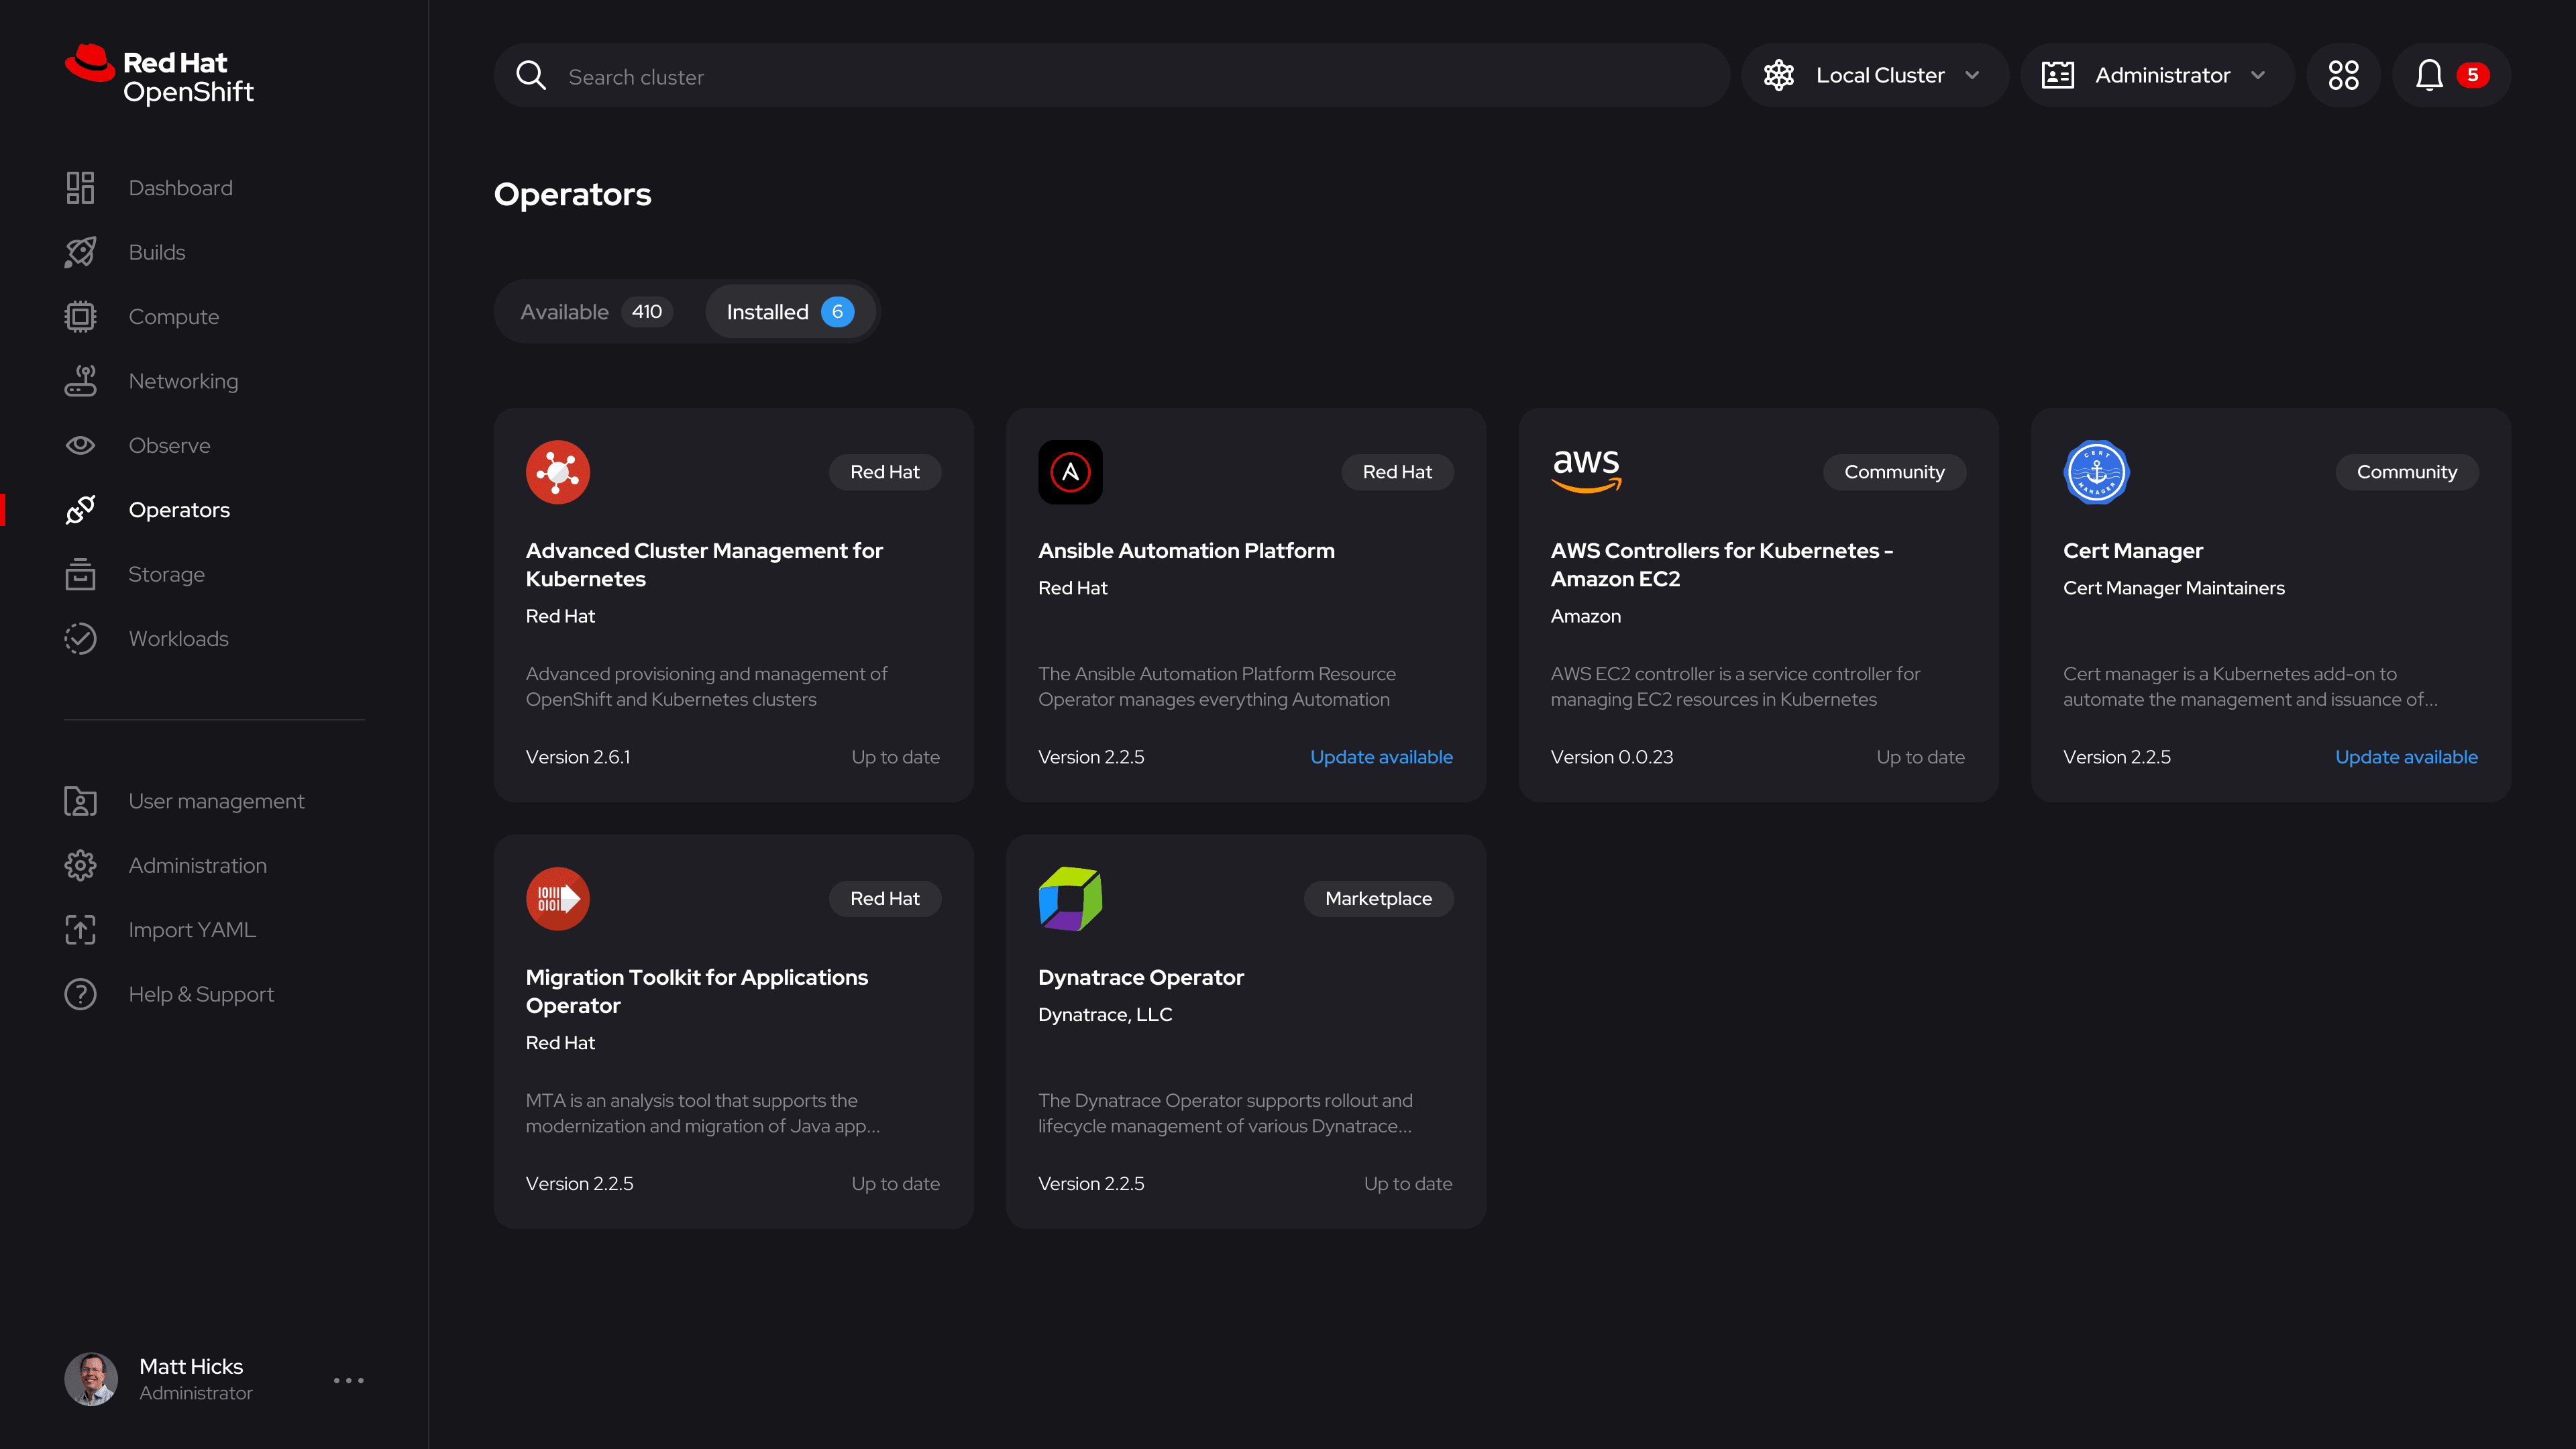The width and height of the screenshot is (2576, 1449).
Task: Click the Builds rocket icon
Action: pos(80,252)
